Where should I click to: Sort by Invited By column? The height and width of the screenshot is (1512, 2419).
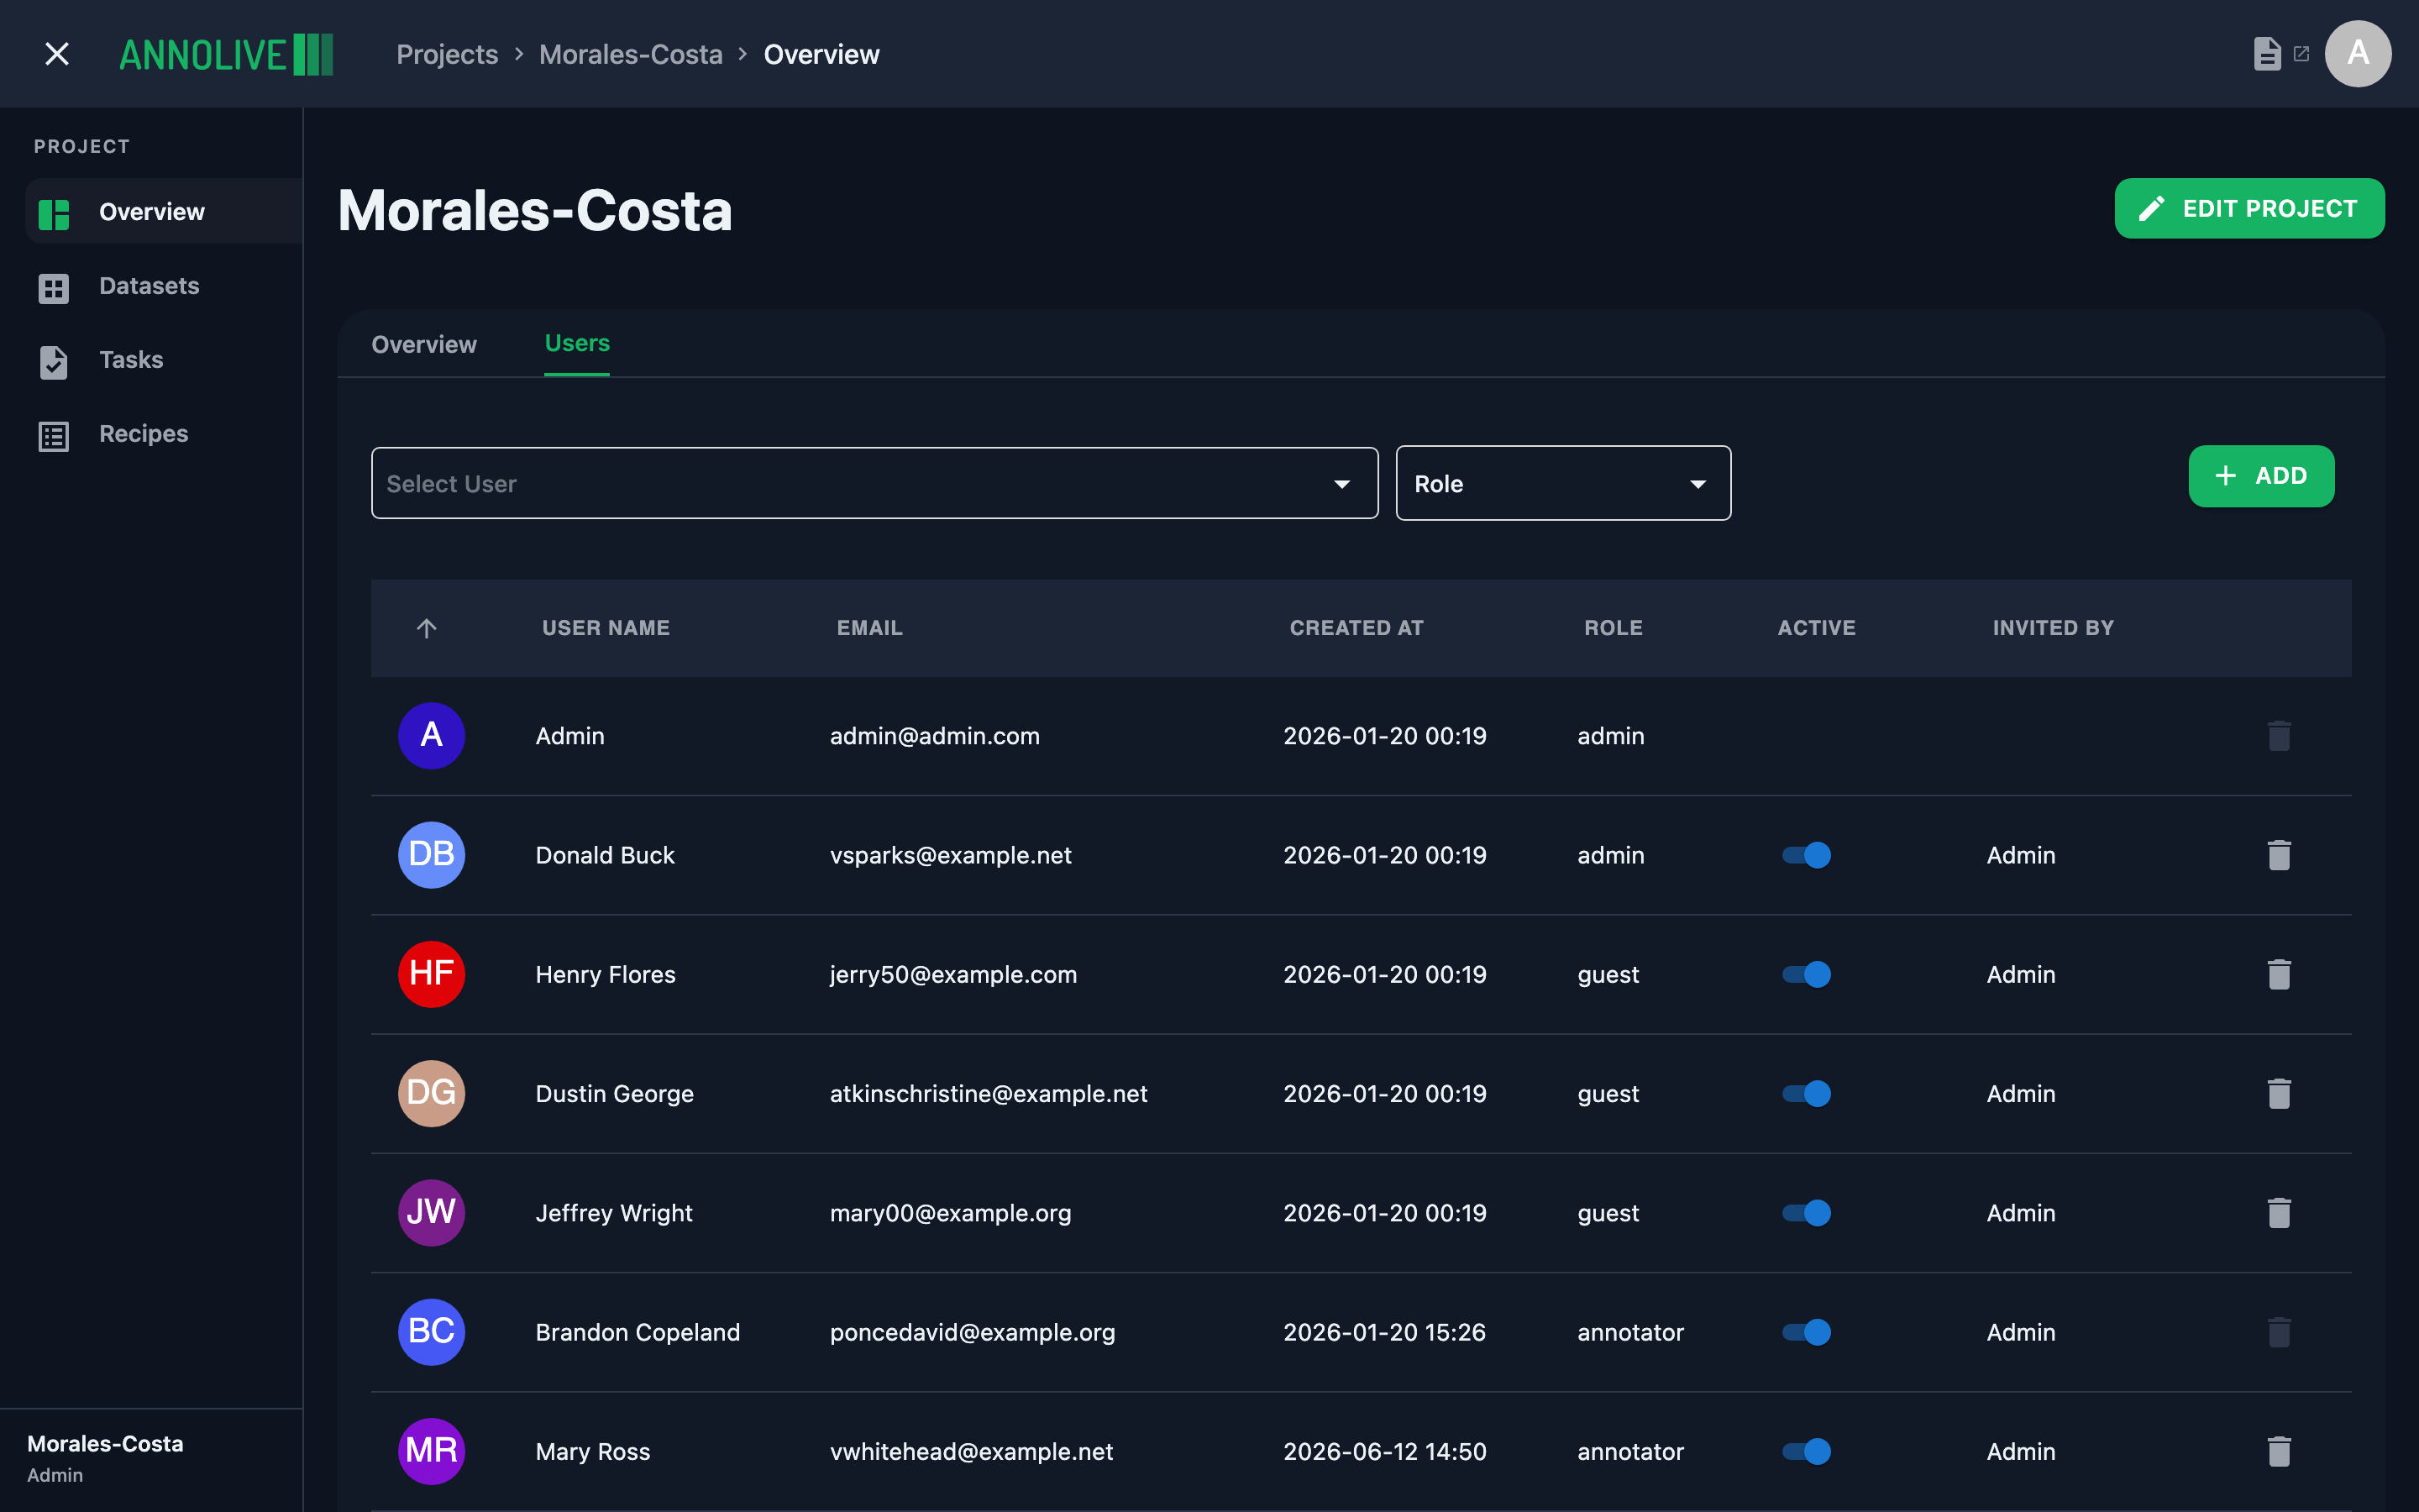(2053, 628)
